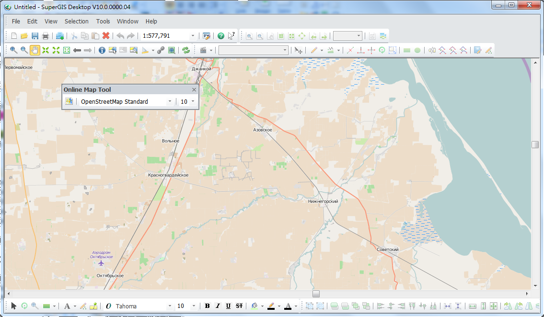544x317 pixels.
Task: Select the Zoom Out magnifier tool
Action: click(24, 50)
